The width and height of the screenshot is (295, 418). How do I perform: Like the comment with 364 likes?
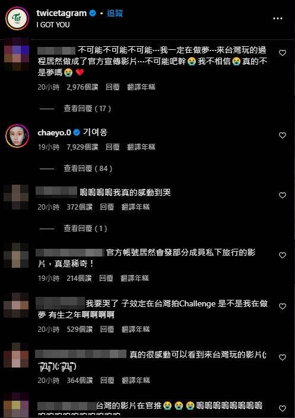(x=283, y=357)
